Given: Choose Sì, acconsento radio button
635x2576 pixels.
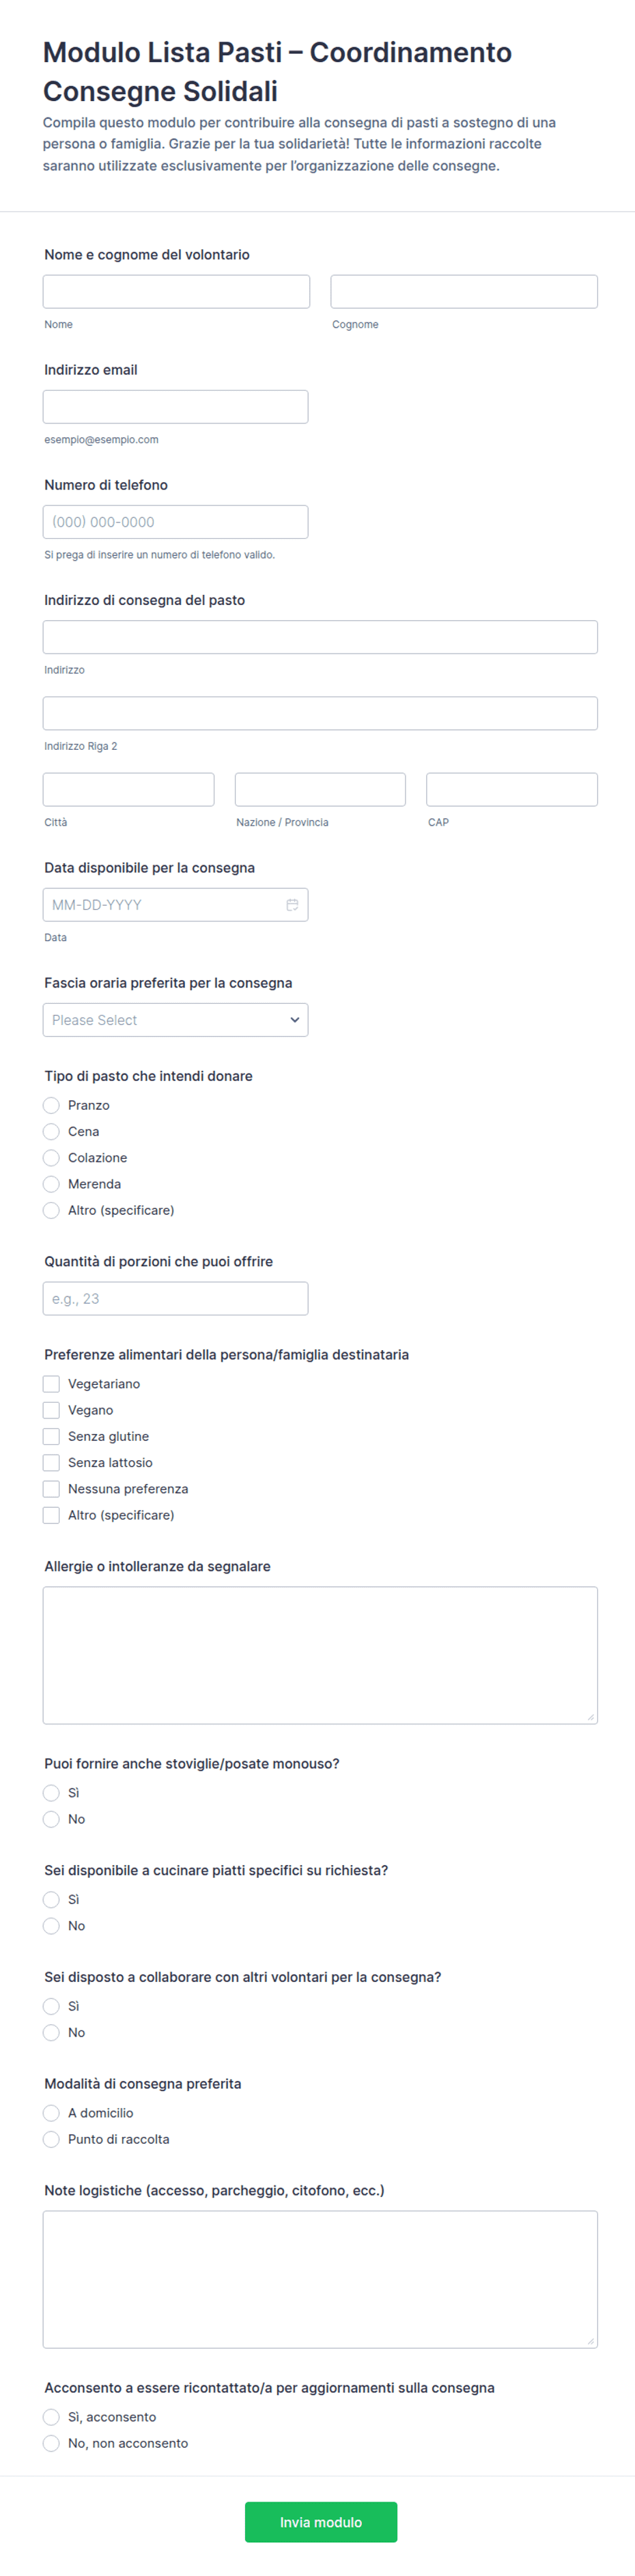Looking at the screenshot, I should [x=51, y=2417].
